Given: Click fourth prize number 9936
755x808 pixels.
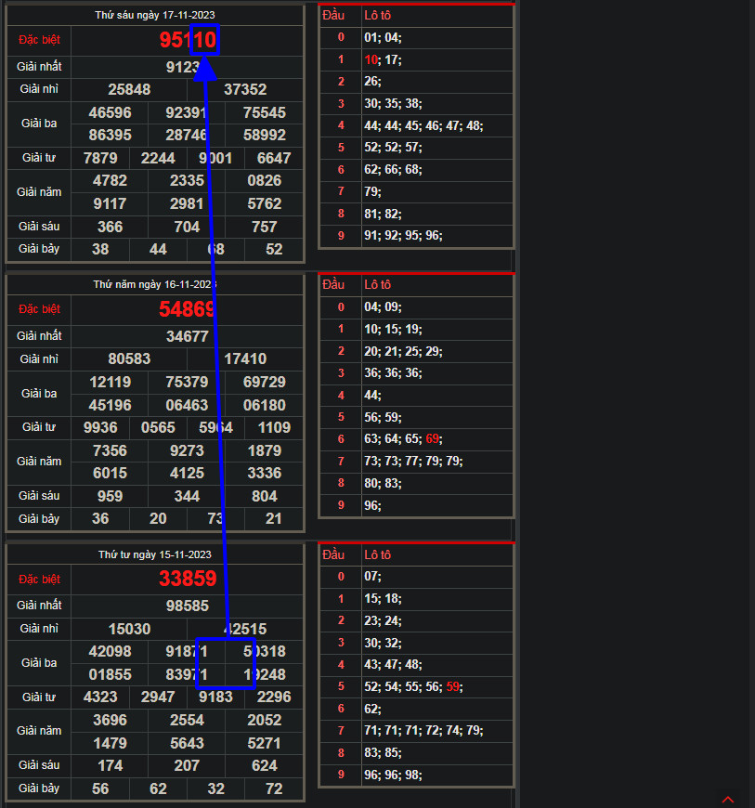Looking at the screenshot, I should coord(100,427).
